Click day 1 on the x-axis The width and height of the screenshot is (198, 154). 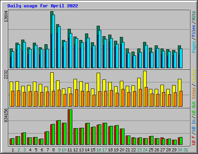pyautogui.click(x=13, y=150)
